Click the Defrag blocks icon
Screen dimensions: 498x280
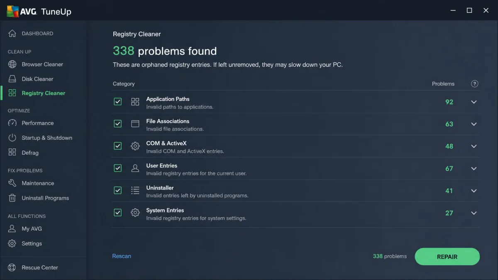tap(12, 153)
